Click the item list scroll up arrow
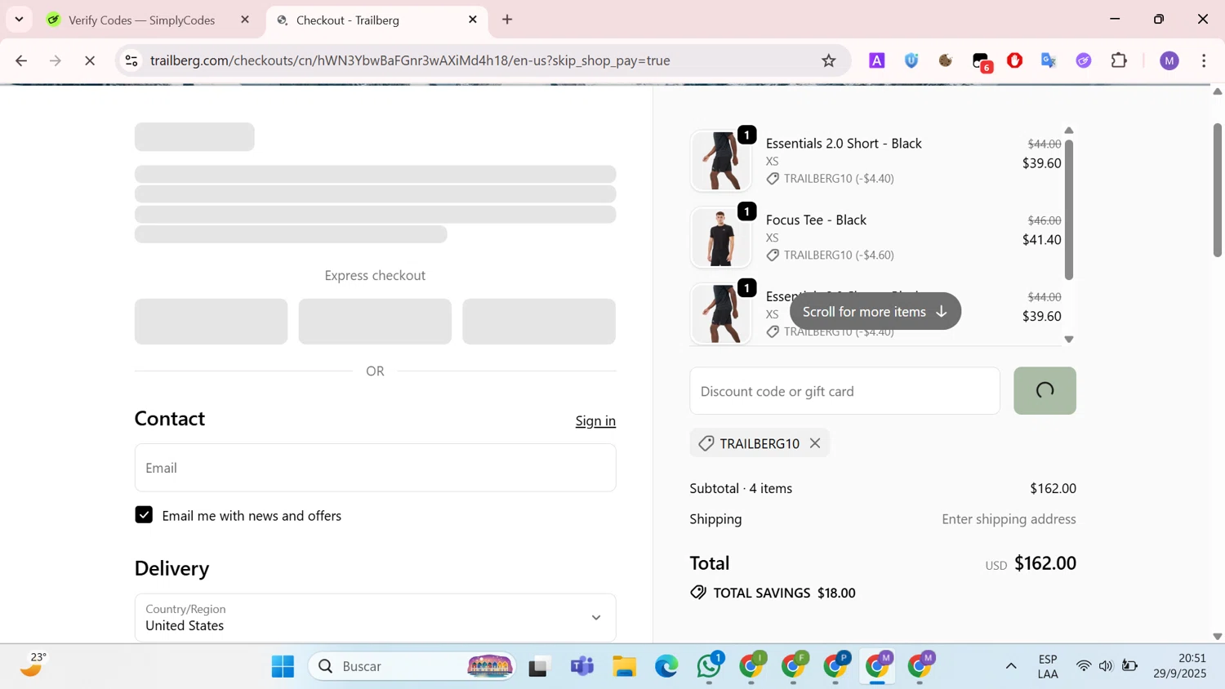Image resolution: width=1225 pixels, height=689 pixels. click(1069, 131)
